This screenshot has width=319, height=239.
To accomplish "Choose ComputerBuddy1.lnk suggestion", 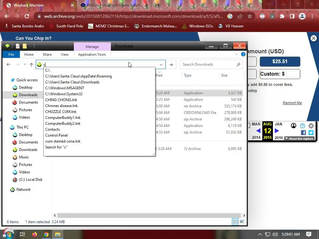I will [99, 118].
